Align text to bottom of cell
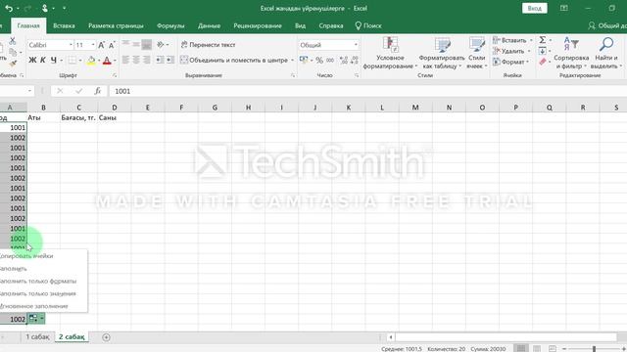 click(x=146, y=44)
